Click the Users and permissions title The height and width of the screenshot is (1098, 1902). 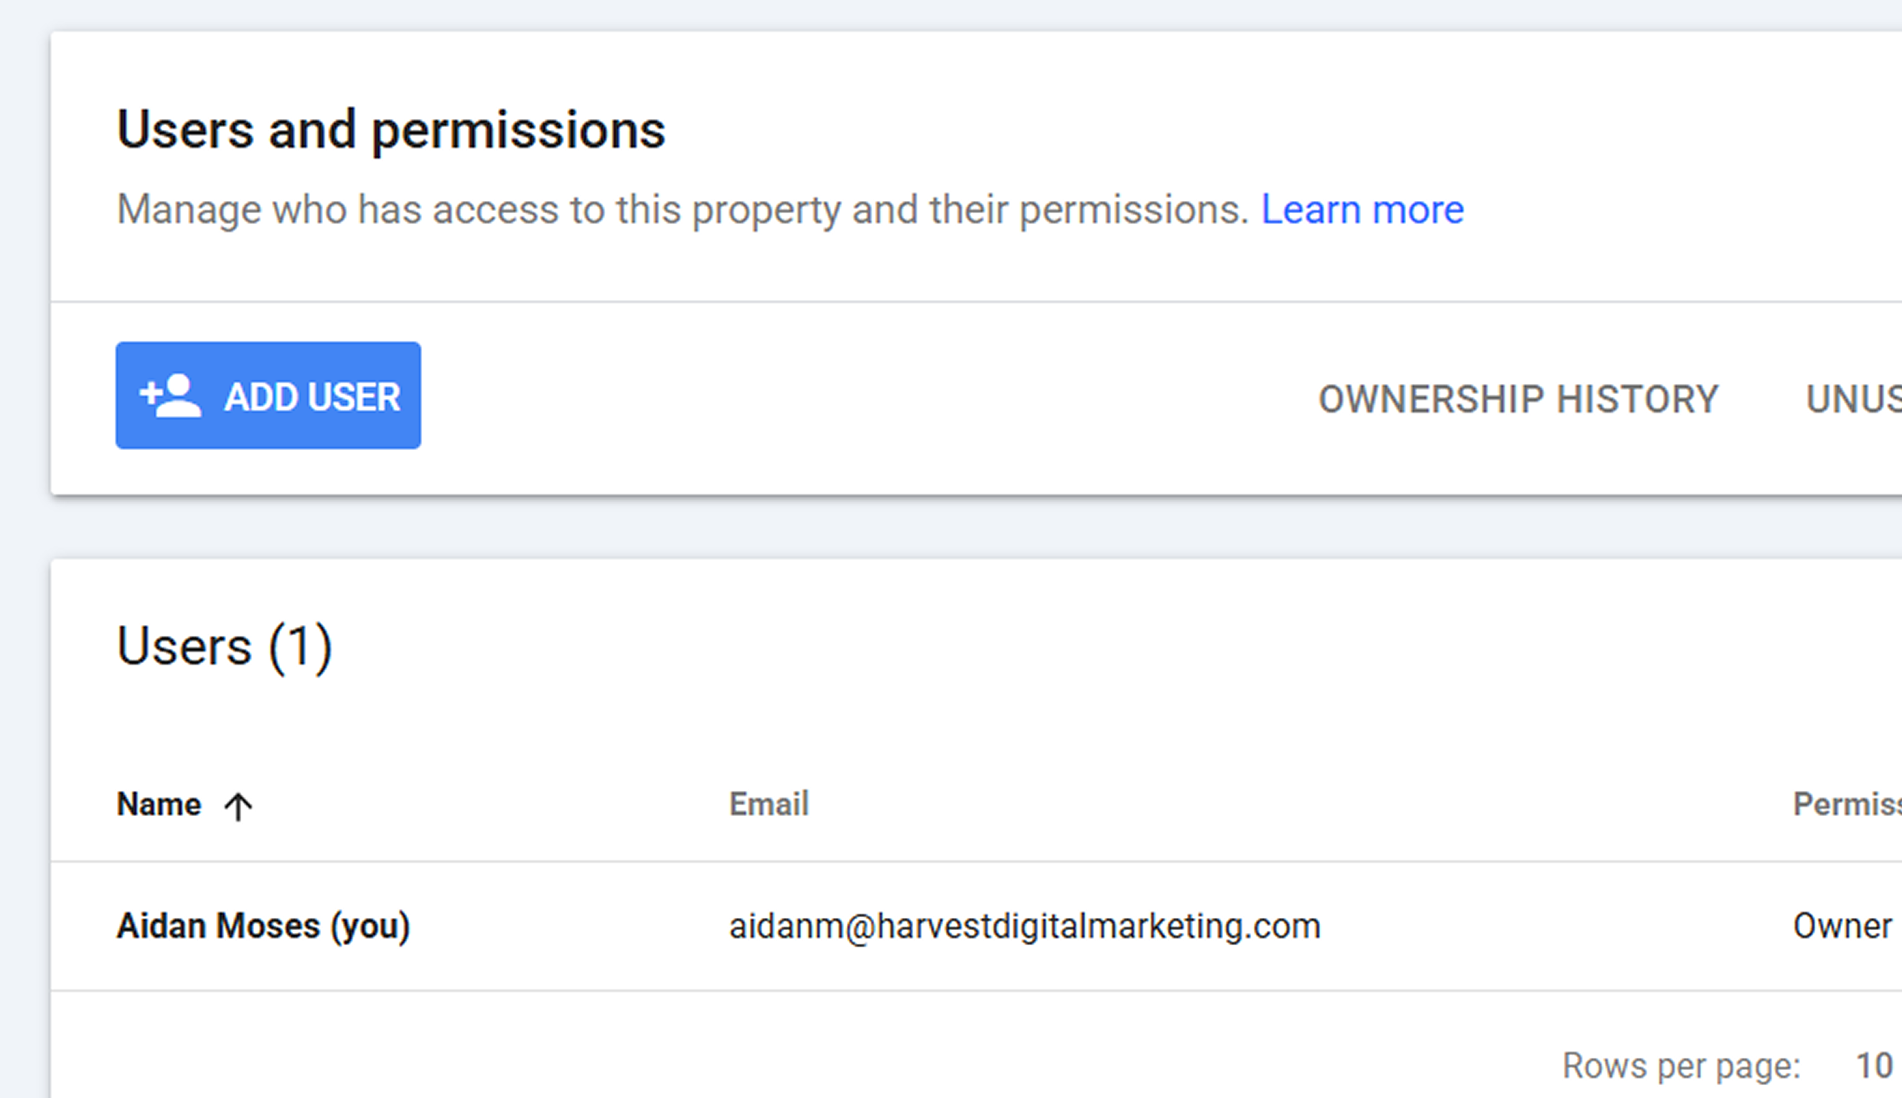(391, 131)
